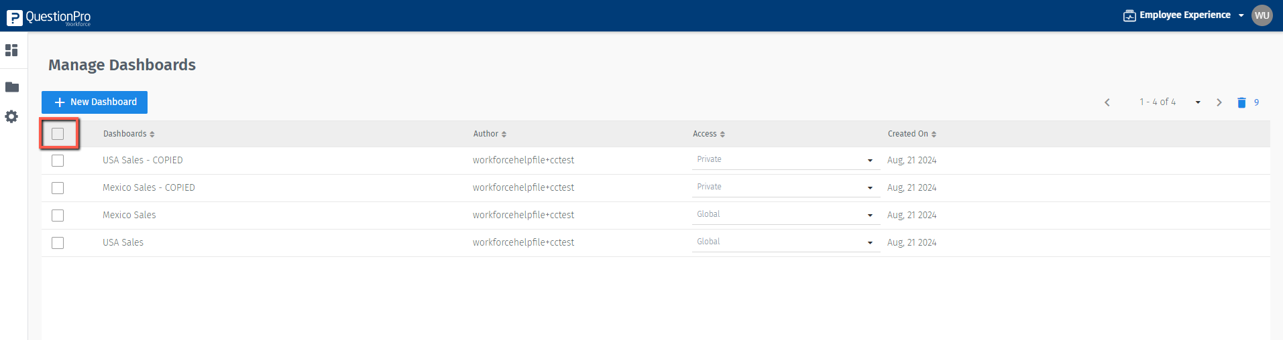Open the USA Sales dashboard link
Viewport: 1283px width, 340px height.
click(x=123, y=242)
